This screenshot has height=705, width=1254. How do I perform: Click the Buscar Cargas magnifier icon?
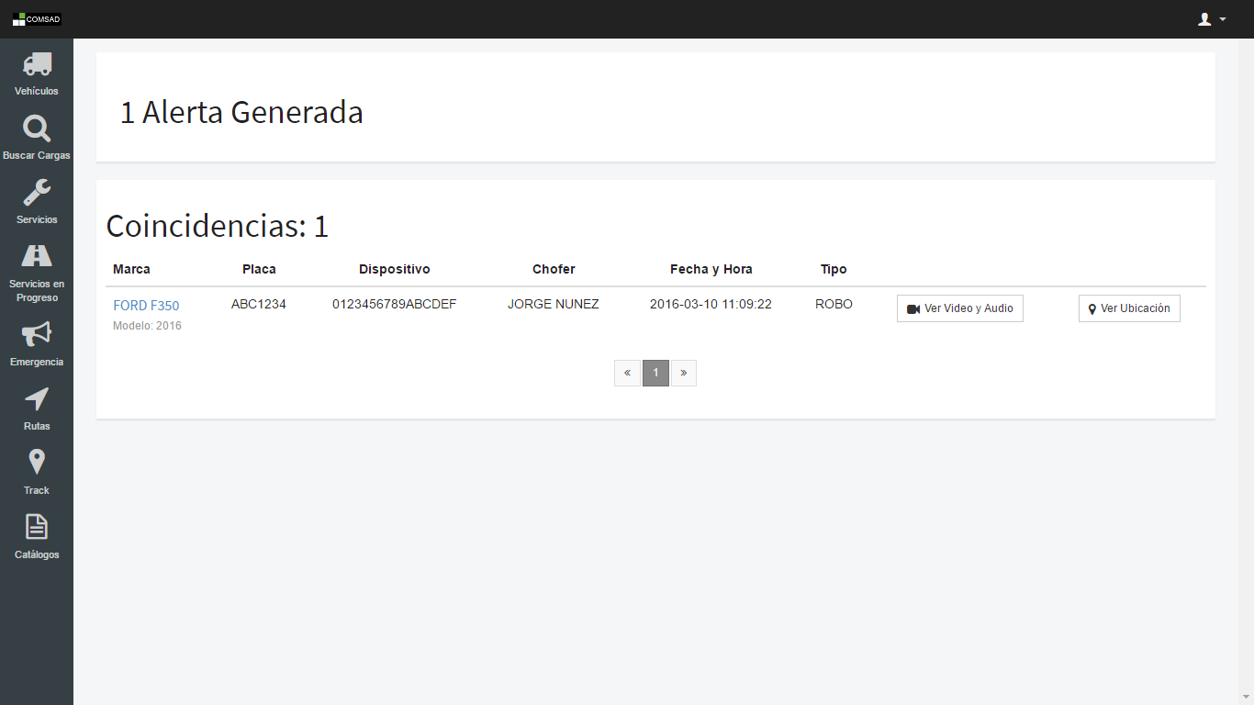pyautogui.click(x=37, y=129)
